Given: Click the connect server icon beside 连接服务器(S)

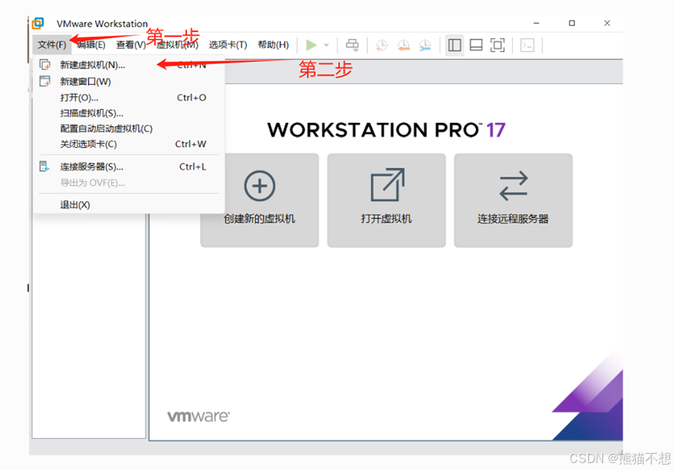Looking at the screenshot, I should point(43,166).
